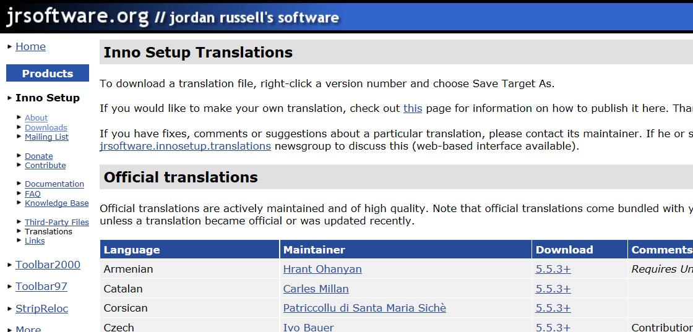Download Catalan translation version 5.5.3+

pyautogui.click(x=553, y=289)
